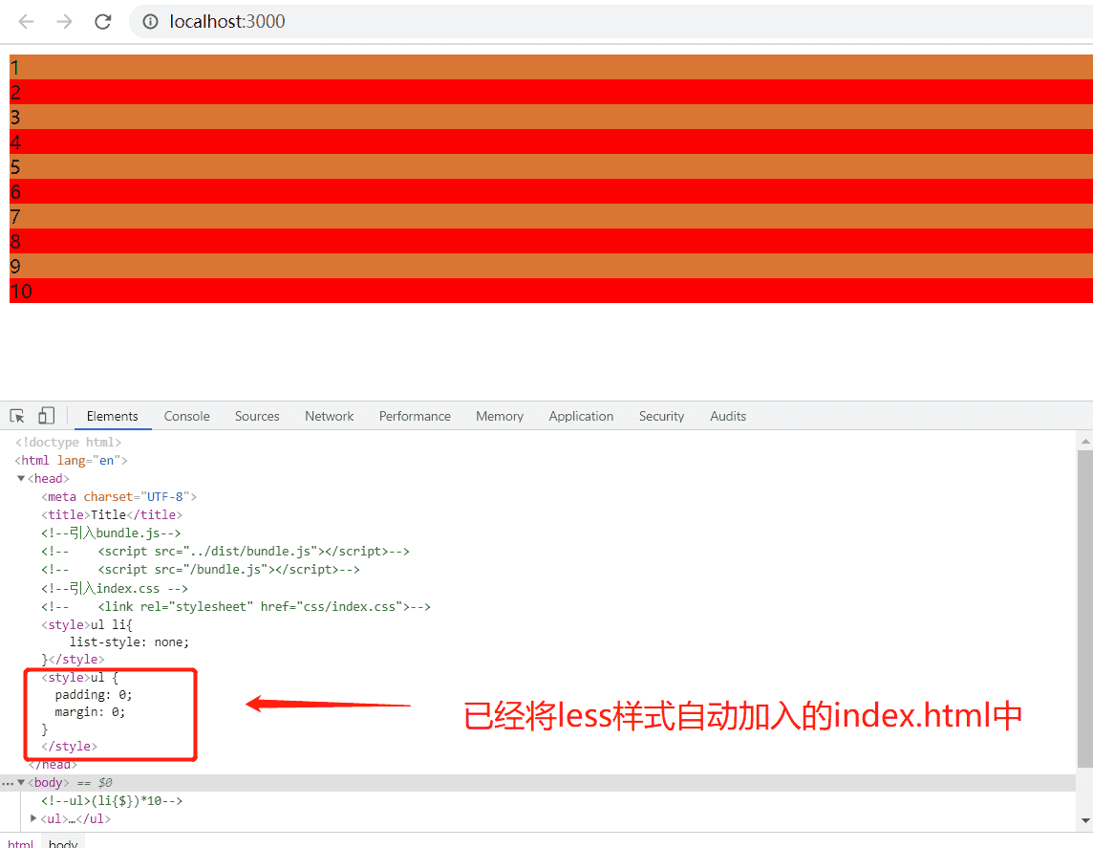Select the commented link css/index.css line

(x=236, y=607)
